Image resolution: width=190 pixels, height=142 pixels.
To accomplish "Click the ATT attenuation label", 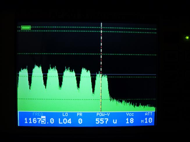I will pos(148,114).
